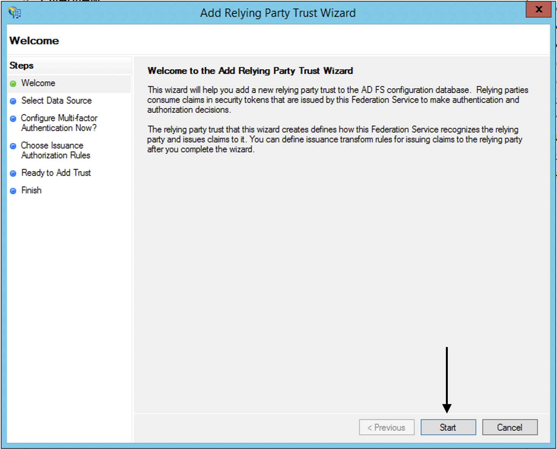557x449 pixels.
Task: Click the Cancel button
Action: click(x=509, y=427)
